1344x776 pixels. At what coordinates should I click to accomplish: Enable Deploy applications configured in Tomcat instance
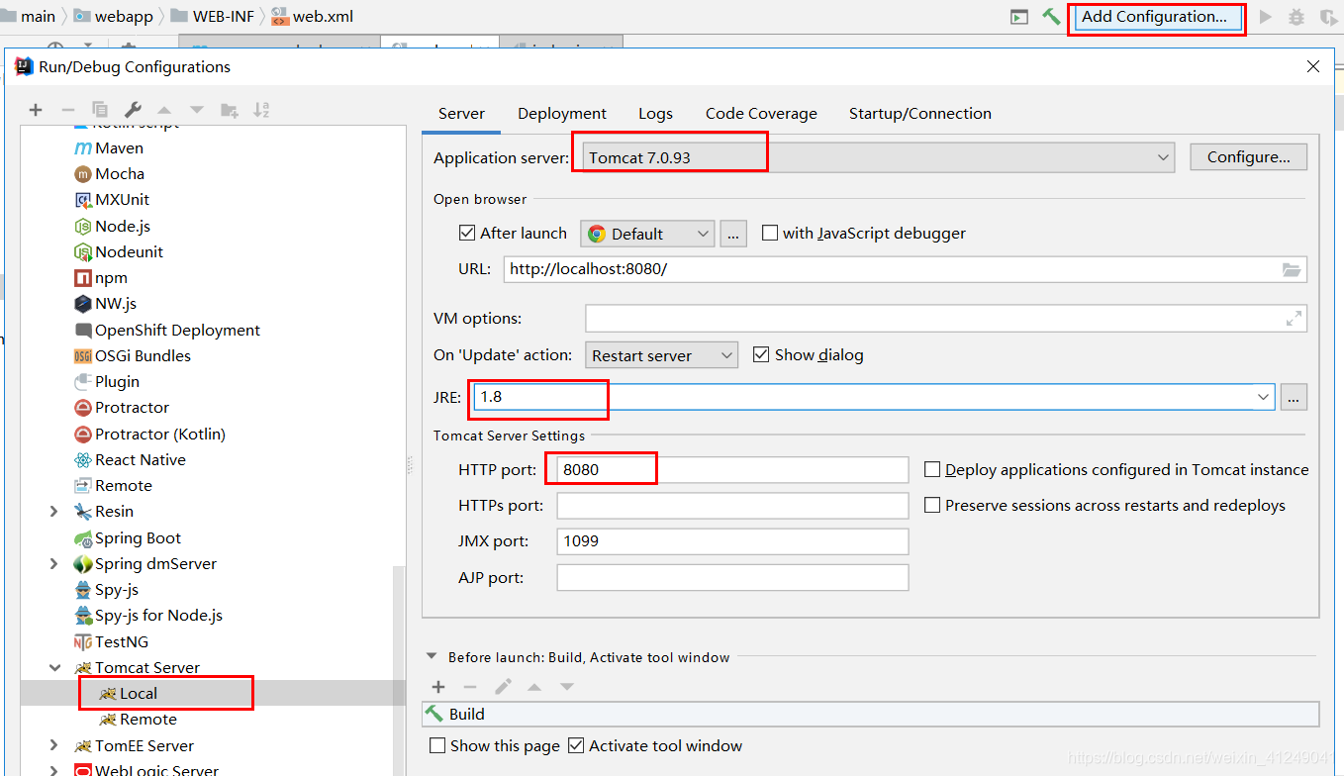(x=932, y=469)
